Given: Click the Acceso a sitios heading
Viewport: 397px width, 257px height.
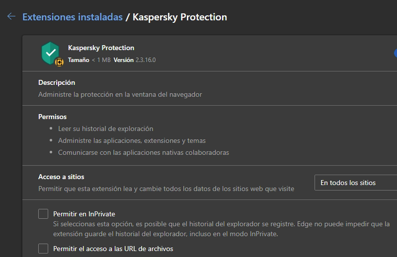Looking at the screenshot, I should [x=61, y=177].
